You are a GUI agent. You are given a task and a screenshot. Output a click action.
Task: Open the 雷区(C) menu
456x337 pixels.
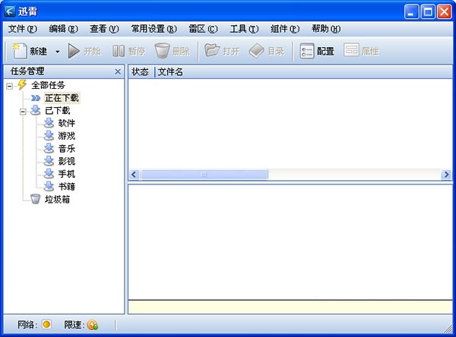[203, 29]
